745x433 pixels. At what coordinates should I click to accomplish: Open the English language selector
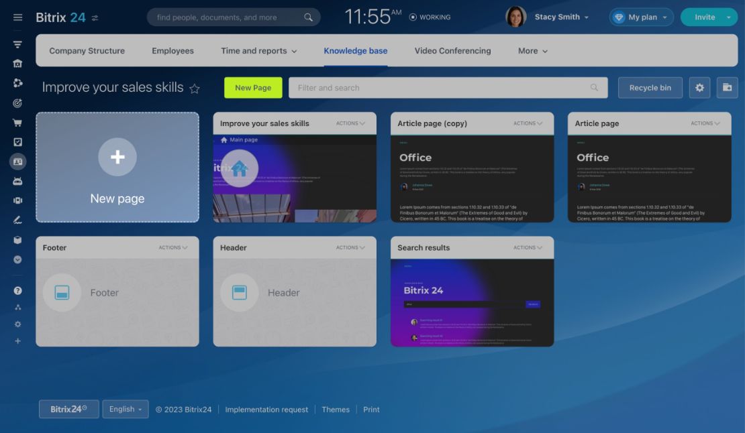(126, 409)
